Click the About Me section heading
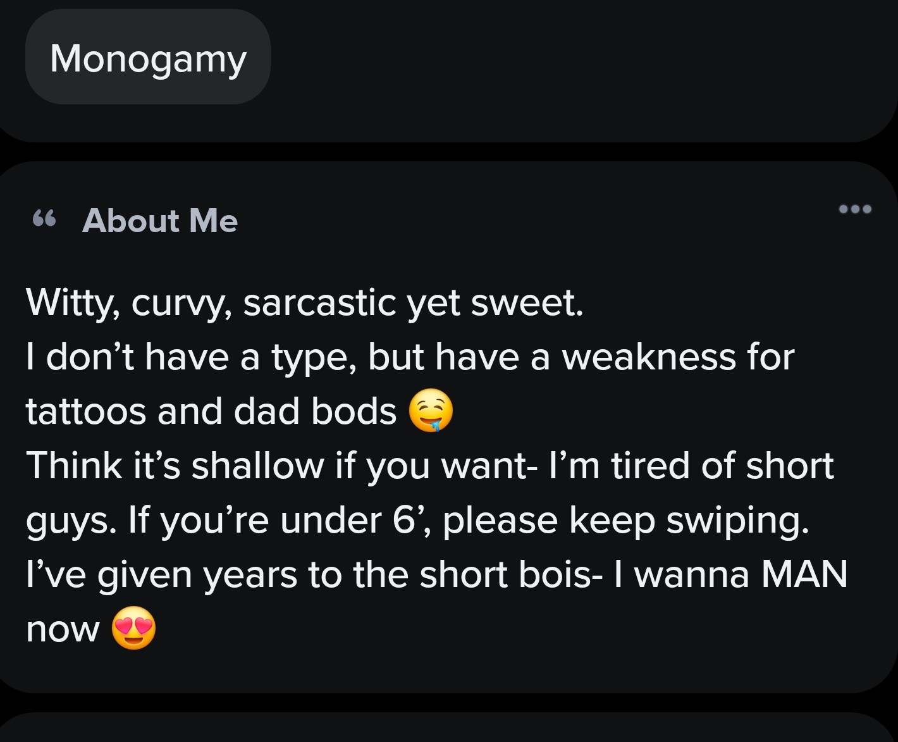The height and width of the screenshot is (742, 898). click(x=159, y=221)
